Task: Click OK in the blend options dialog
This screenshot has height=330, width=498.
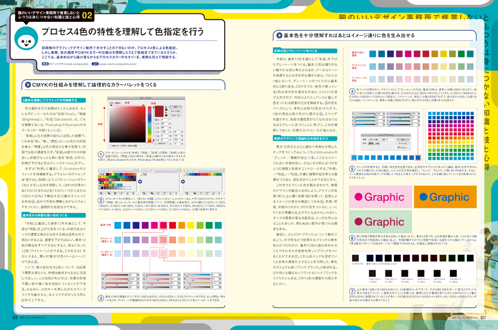Action: (x=403, y=139)
